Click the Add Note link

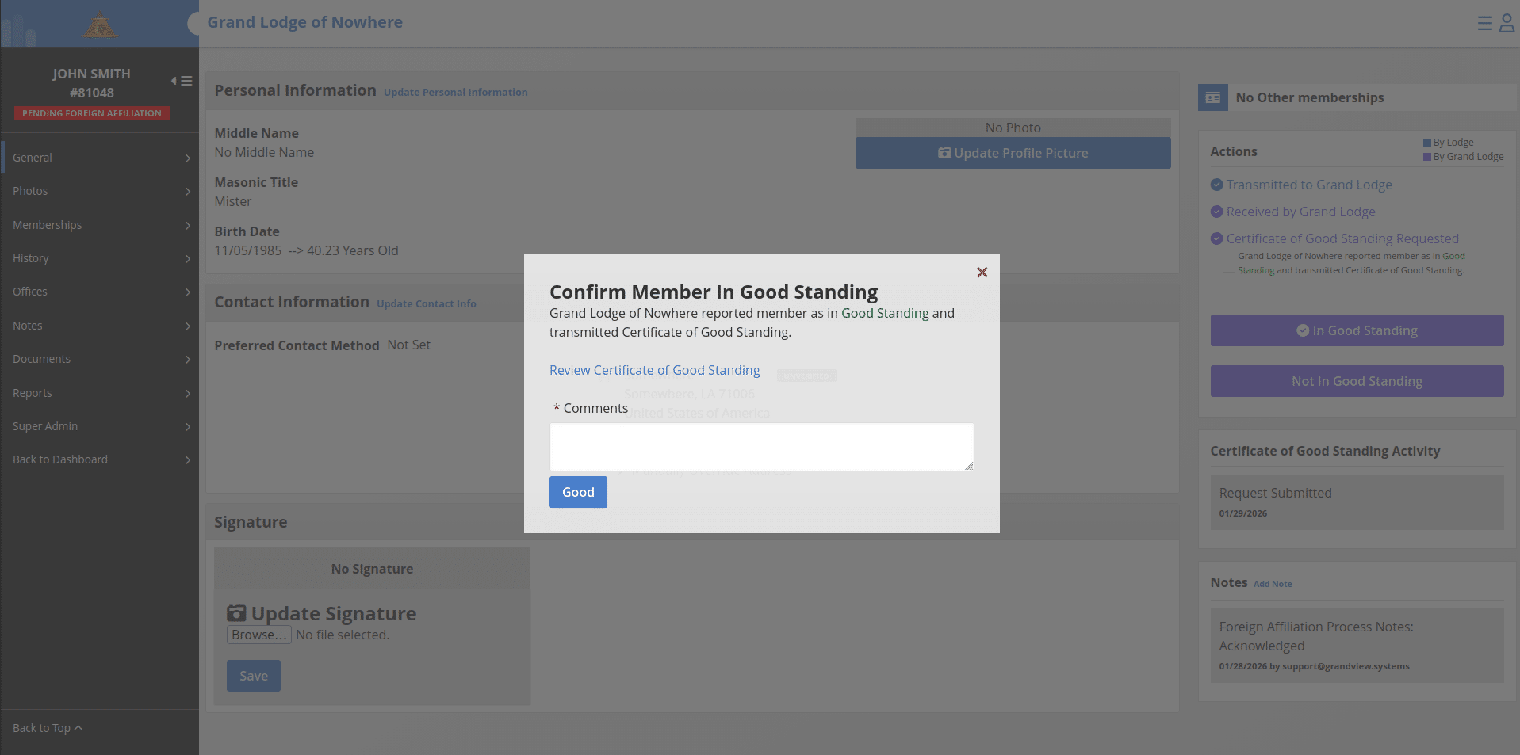(x=1273, y=584)
